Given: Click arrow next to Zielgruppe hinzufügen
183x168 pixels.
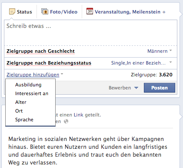Looking at the screenshot, I should [62, 74].
